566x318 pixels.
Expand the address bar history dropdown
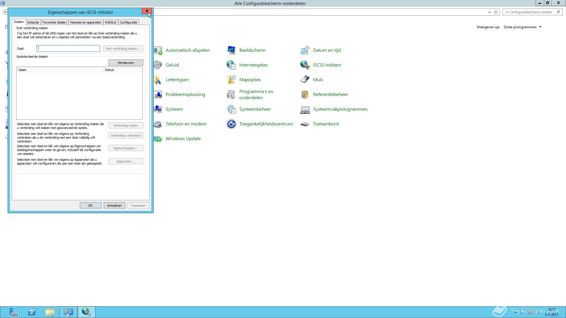click(489, 12)
